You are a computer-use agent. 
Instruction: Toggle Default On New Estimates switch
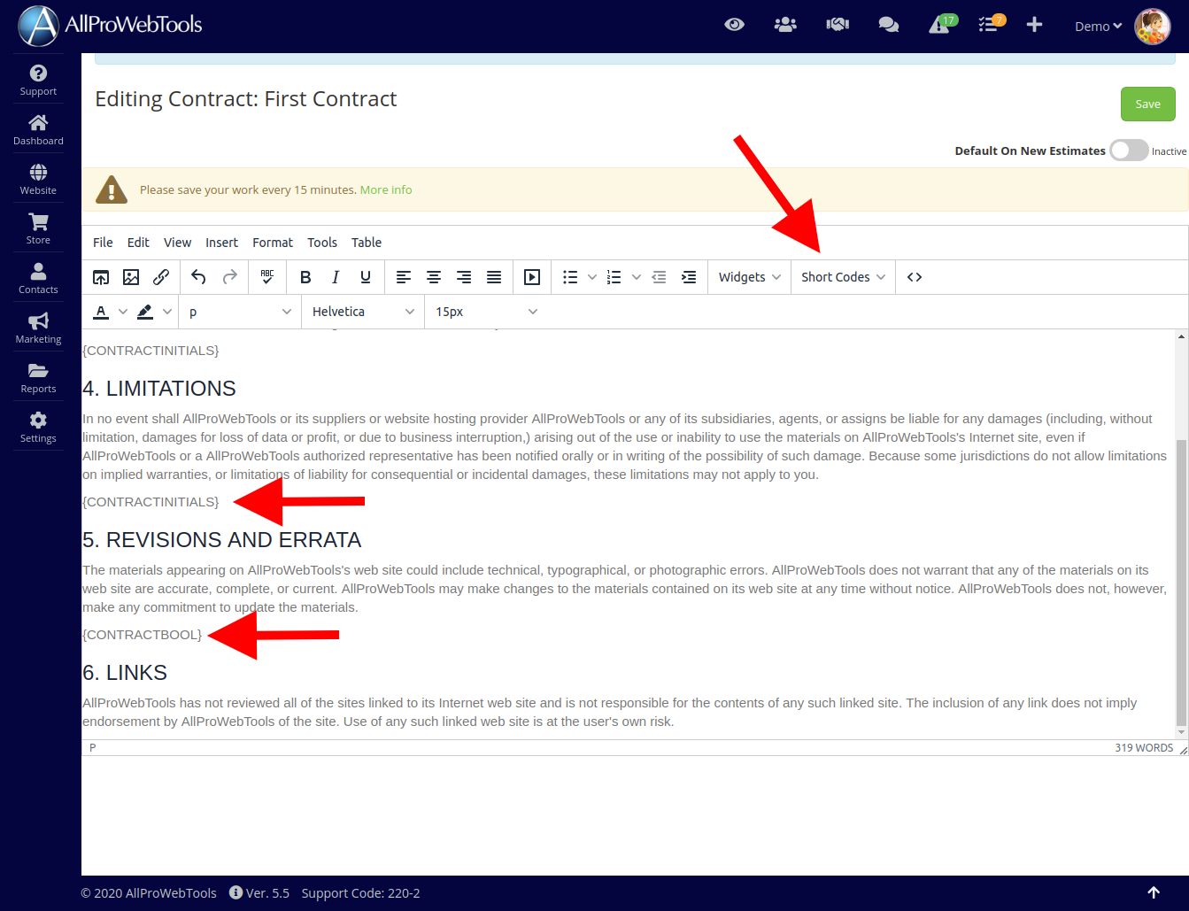point(1129,151)
